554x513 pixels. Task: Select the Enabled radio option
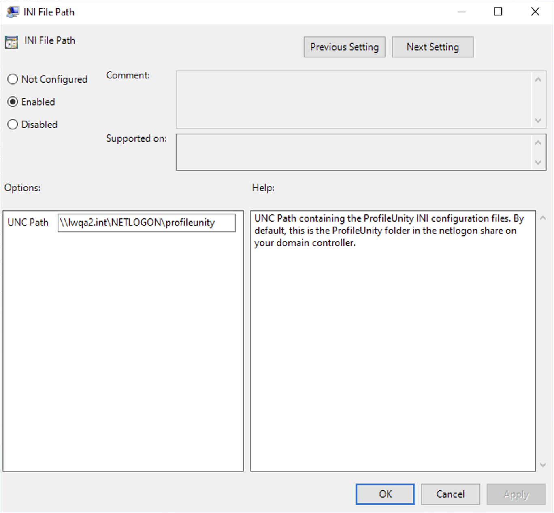[13, 102]
